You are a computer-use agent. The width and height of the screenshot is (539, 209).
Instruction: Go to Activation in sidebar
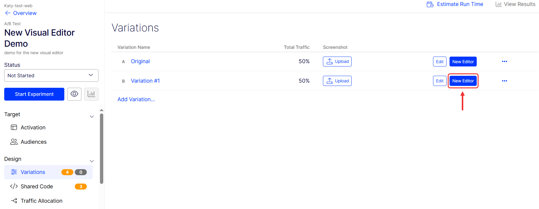click(33, 128)
